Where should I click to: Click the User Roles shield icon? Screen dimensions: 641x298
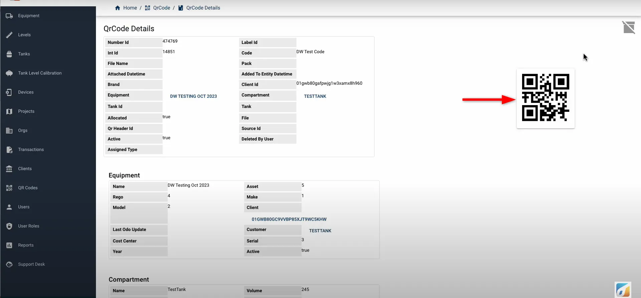9,226
